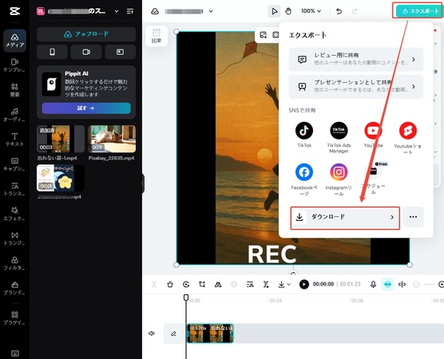Image resolution: width=444 pixels, height=359 pixels.
Task: Open プレゼンテーションとして共有 option
Action: click(x=356, y=87)
